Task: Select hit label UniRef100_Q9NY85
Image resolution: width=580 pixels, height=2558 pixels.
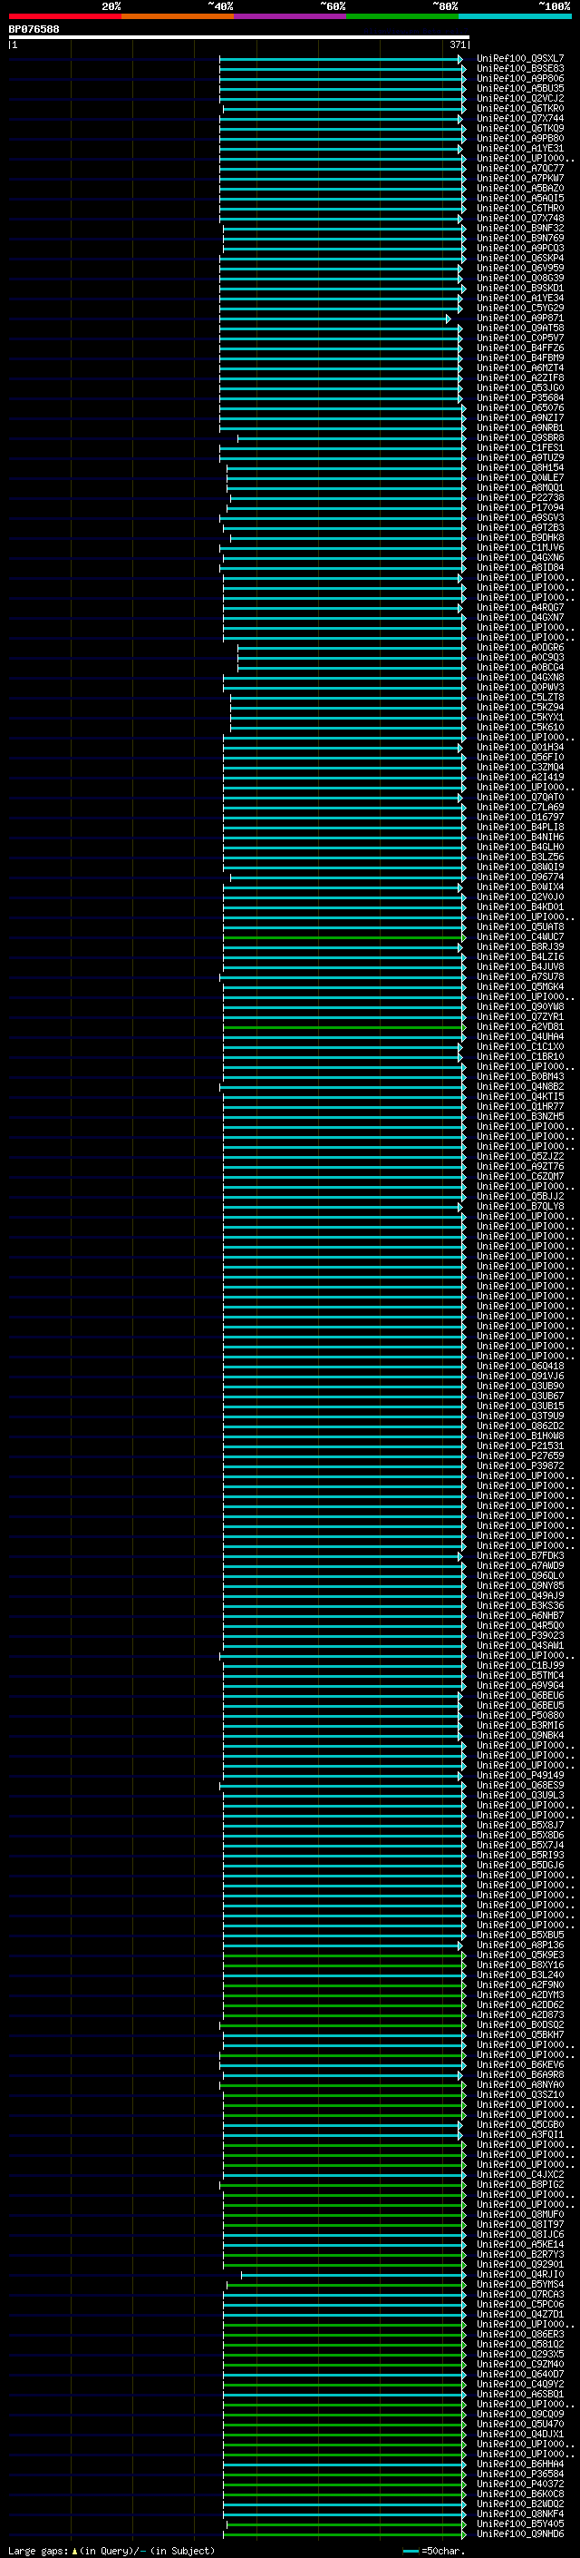Action: click(519, 1585)
